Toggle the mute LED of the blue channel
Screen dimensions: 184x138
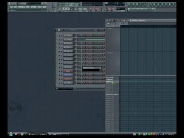coord(57,75)
